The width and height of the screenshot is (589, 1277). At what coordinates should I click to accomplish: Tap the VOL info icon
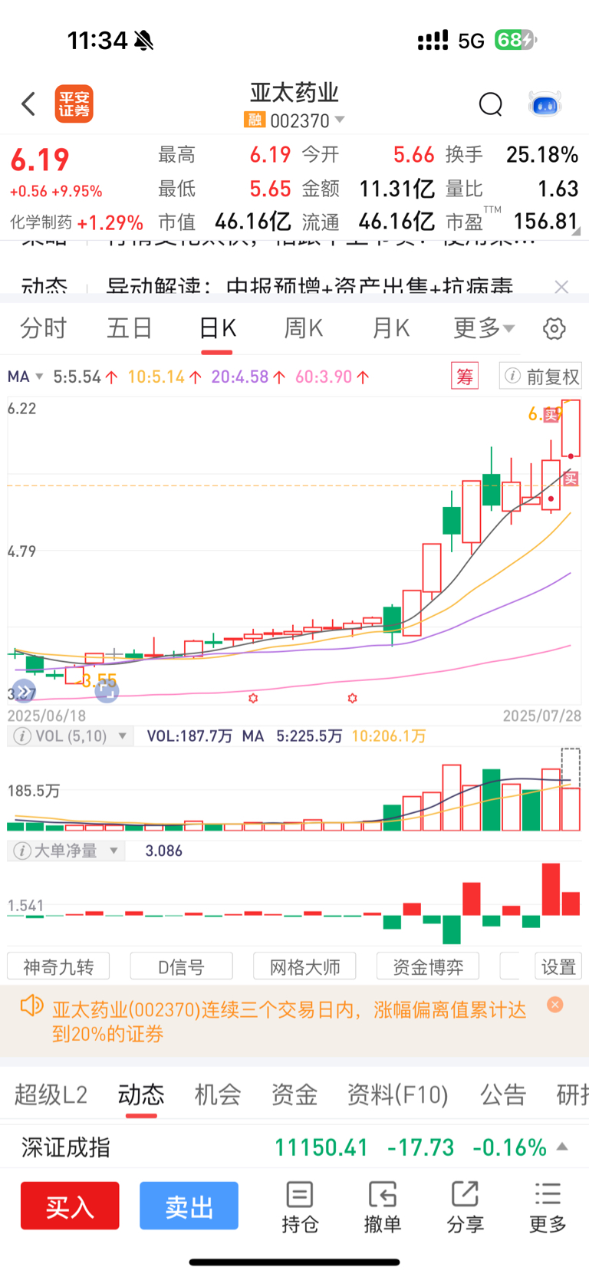(x=22, y=736)
